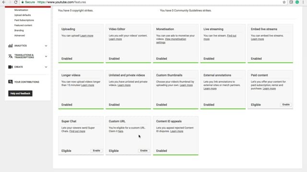Open View monetisation settings link
307x172 pixels.
(x=171, y=41)
